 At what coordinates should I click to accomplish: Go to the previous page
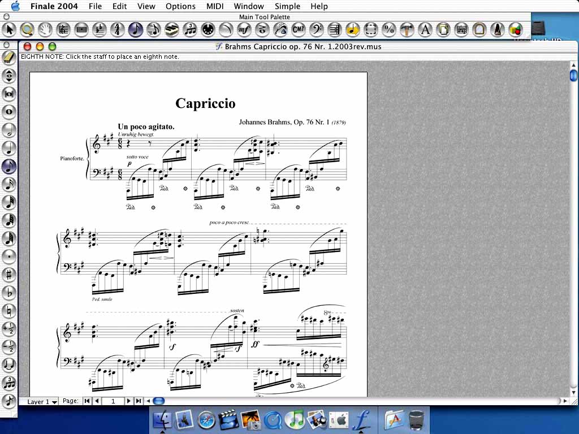pyautogui.click(x=97, y=401)
